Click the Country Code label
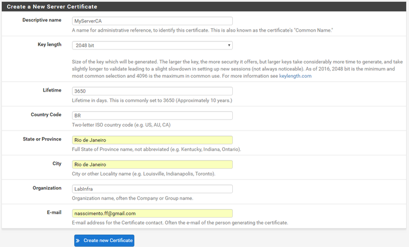 point(46,115)
